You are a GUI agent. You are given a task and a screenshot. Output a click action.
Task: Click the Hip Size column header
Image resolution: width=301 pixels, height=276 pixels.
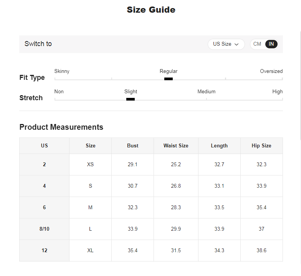pos(261,146)
